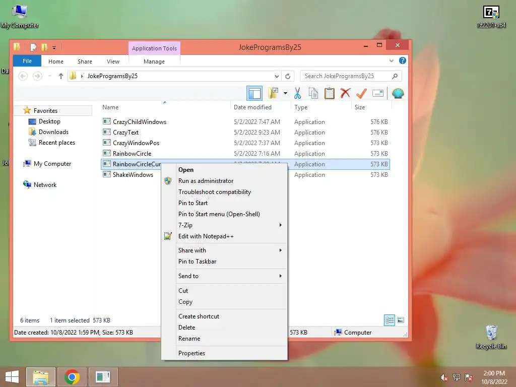Click the Back navigation arrow
Screen dimensions: 516x387
[23, 76]
